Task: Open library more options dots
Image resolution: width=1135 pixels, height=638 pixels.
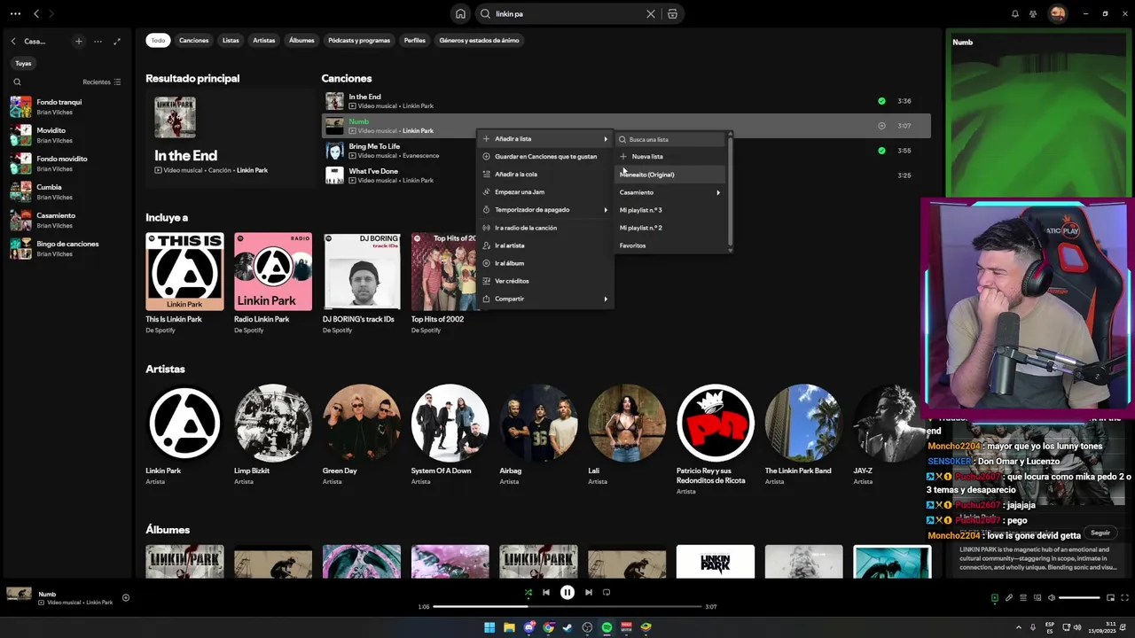Action: tap(98, 42)
